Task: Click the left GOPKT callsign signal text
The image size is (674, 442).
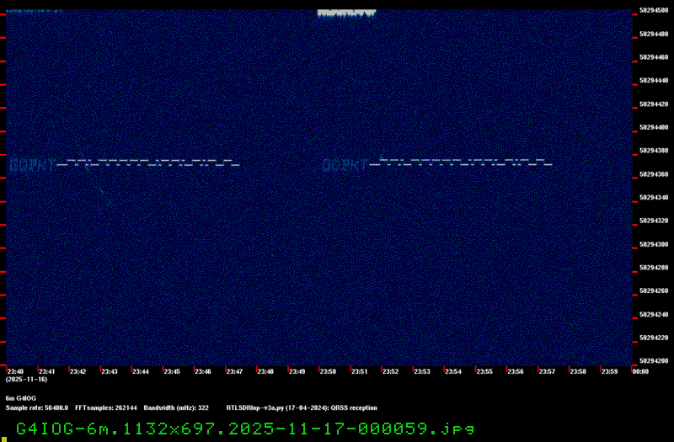Action: pyautogui.click(x=32, y=166)
